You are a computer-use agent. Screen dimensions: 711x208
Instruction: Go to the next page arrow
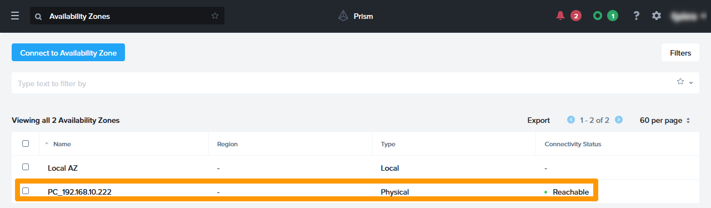click(619, 120)
